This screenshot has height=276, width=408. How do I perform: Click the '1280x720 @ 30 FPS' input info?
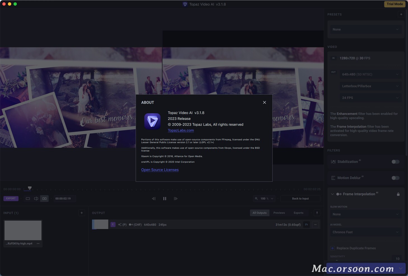tap(355, 58)
